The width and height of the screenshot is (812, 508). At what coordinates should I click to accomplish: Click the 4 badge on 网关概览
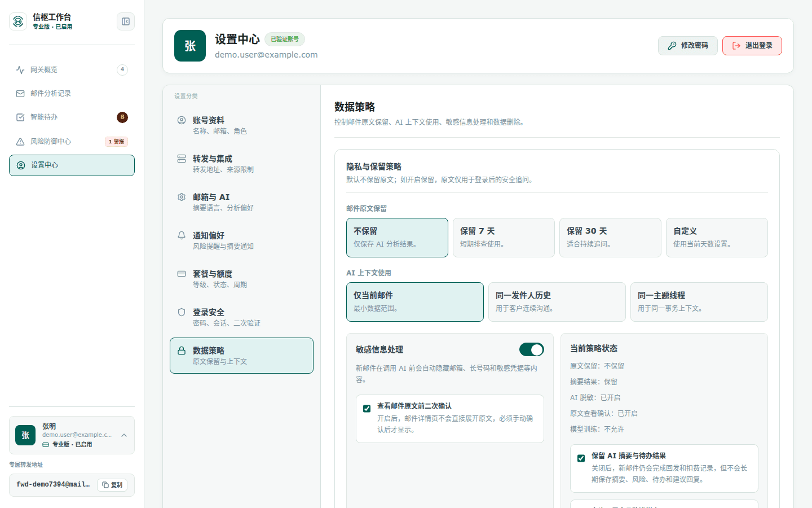(122, 70)
